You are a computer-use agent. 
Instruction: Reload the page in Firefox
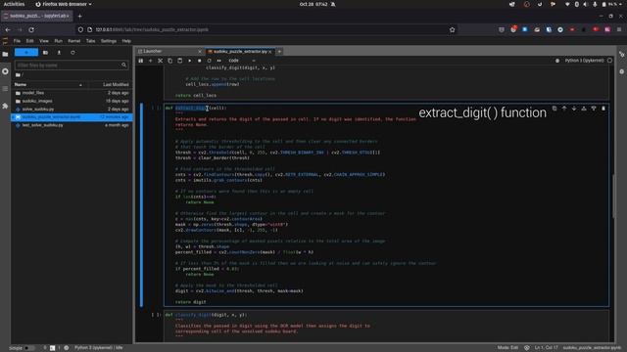pyautogui.click(x=31, y=29)
